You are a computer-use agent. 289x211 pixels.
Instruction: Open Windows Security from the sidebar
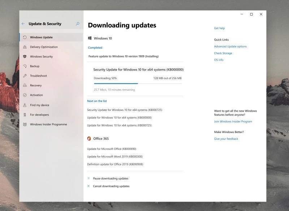(x=41, y=56)
